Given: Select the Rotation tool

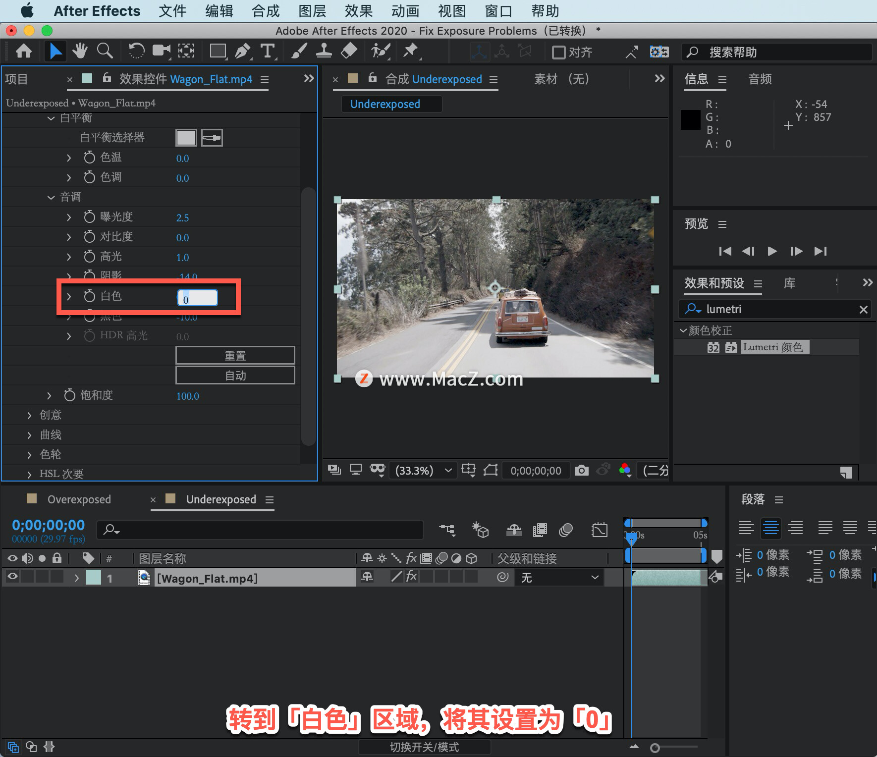Looking at the screenshot, I should [x=136, y=51].
